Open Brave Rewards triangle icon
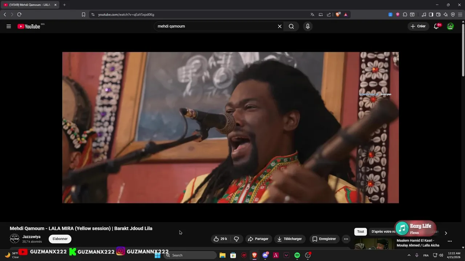 (345, 14)
